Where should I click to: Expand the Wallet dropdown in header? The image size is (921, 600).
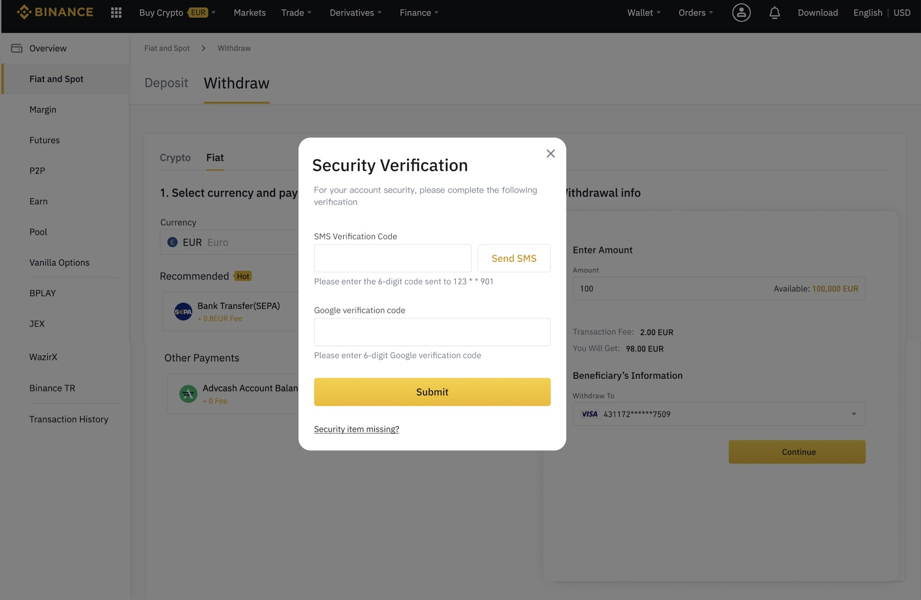coord(644,13)
